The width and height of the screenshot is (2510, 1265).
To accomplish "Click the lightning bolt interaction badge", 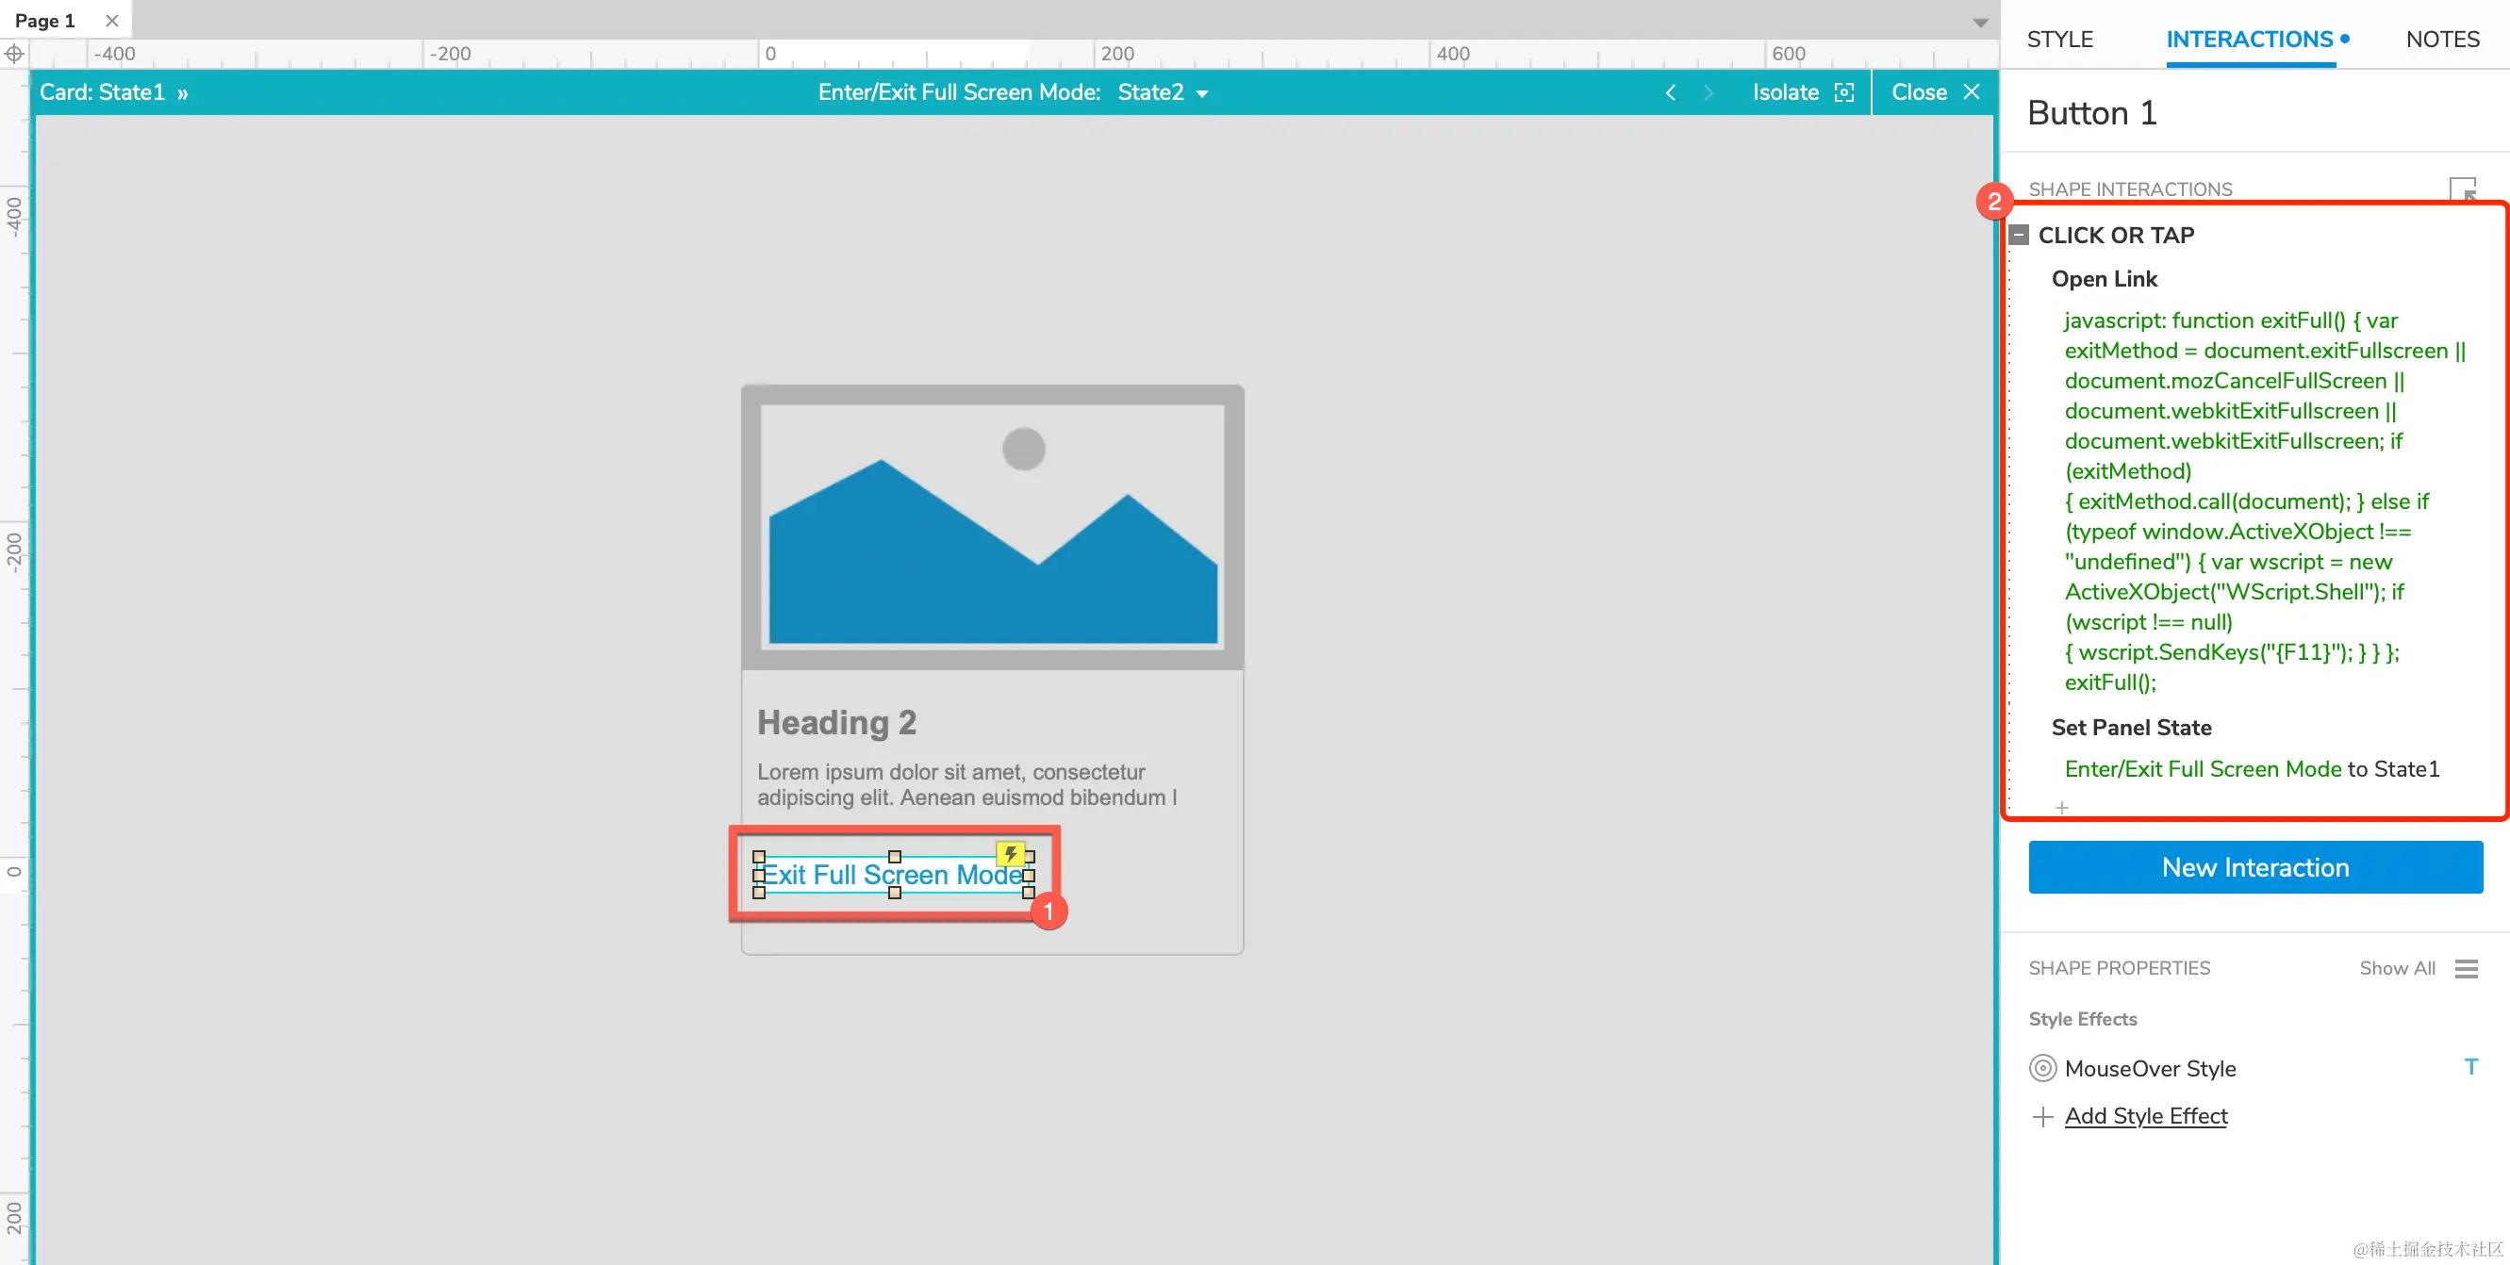I will (x=1011, y=854).
